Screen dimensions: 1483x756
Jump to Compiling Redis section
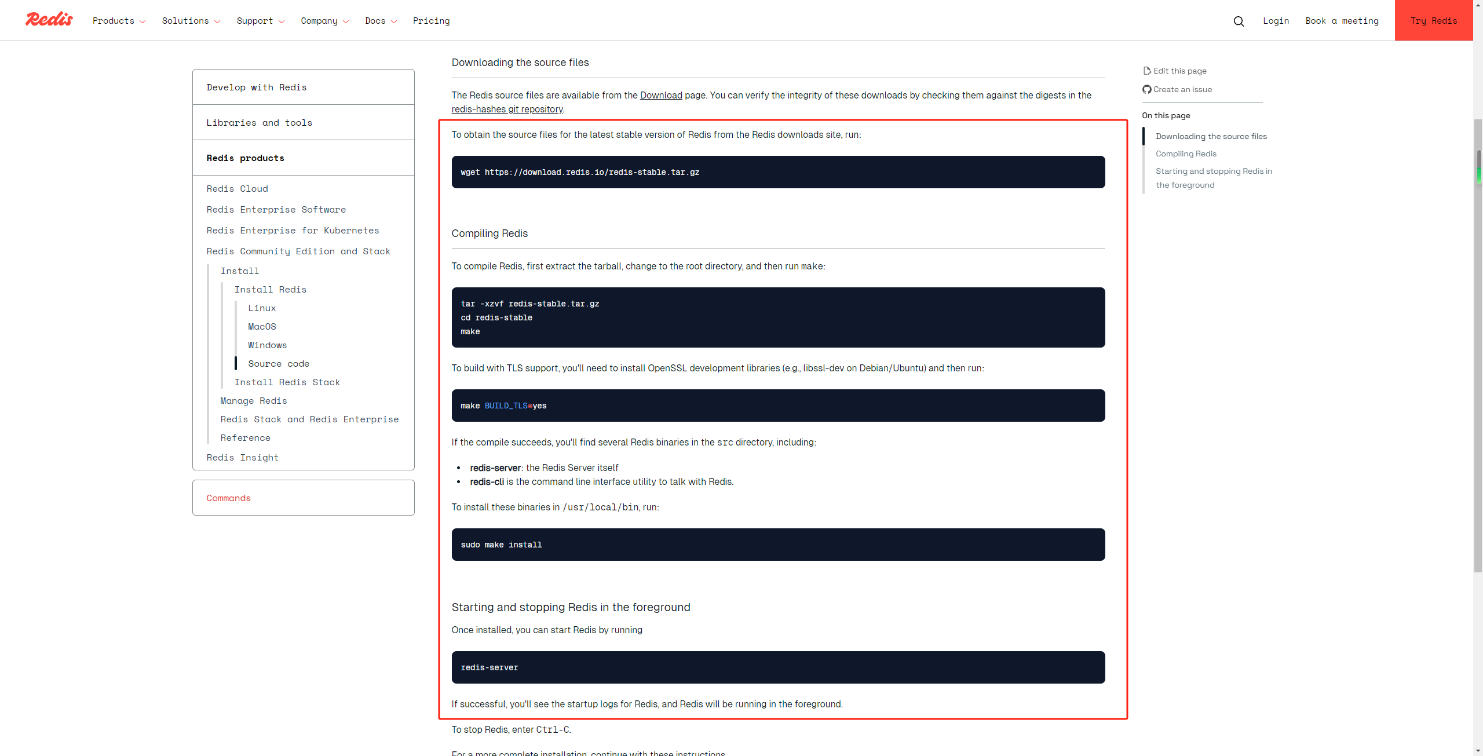1186,154
